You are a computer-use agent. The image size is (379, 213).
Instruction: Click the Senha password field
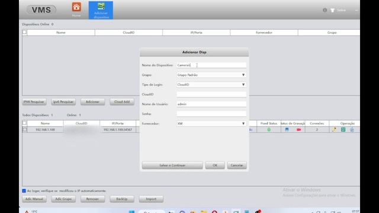(211, 114)
